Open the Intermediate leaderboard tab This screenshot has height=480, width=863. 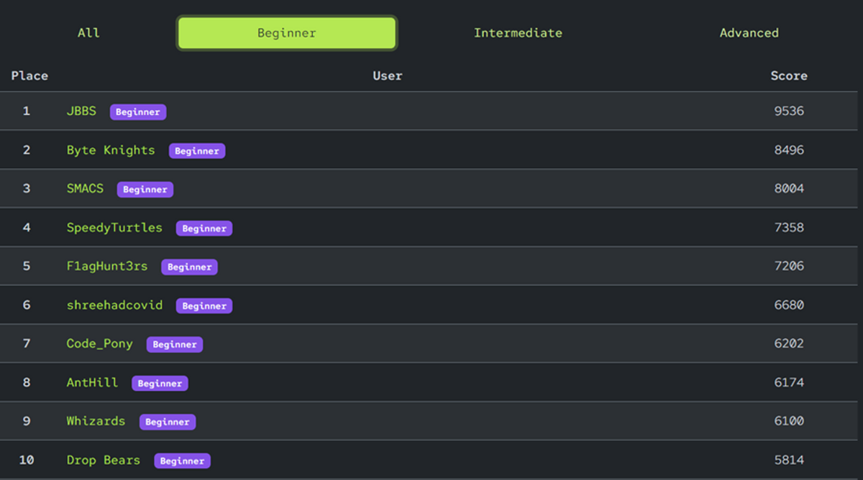pos(518,33)
